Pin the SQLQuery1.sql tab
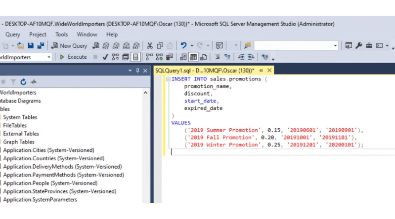Image resolution: width=395 pixels, height=219 pixels. 261,71
